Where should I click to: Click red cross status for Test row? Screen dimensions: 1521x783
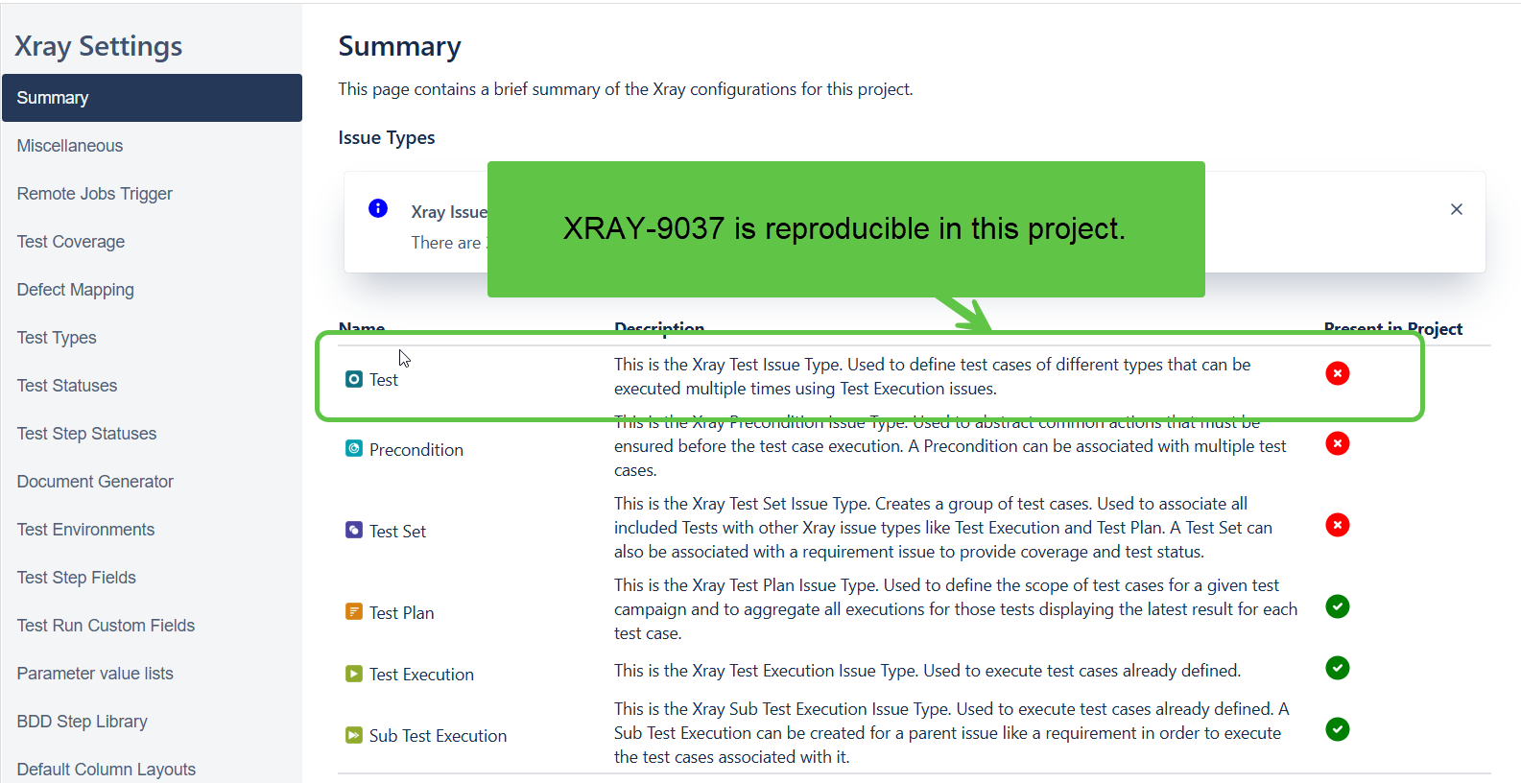click(x=1337, y=373)
